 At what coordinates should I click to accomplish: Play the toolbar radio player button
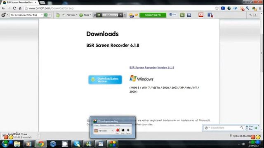tap(99, 15)
